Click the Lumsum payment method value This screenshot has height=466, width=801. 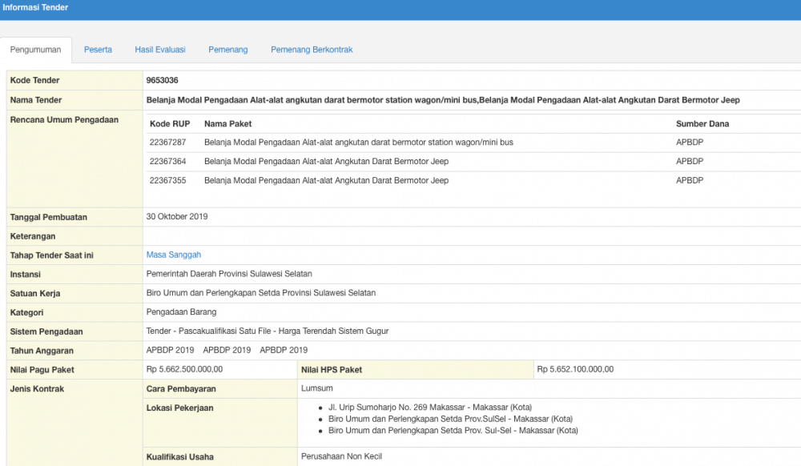pyautogui.click(x=316, y=389)
